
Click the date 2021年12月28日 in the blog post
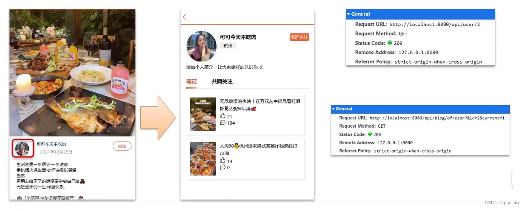pos(56,152)
